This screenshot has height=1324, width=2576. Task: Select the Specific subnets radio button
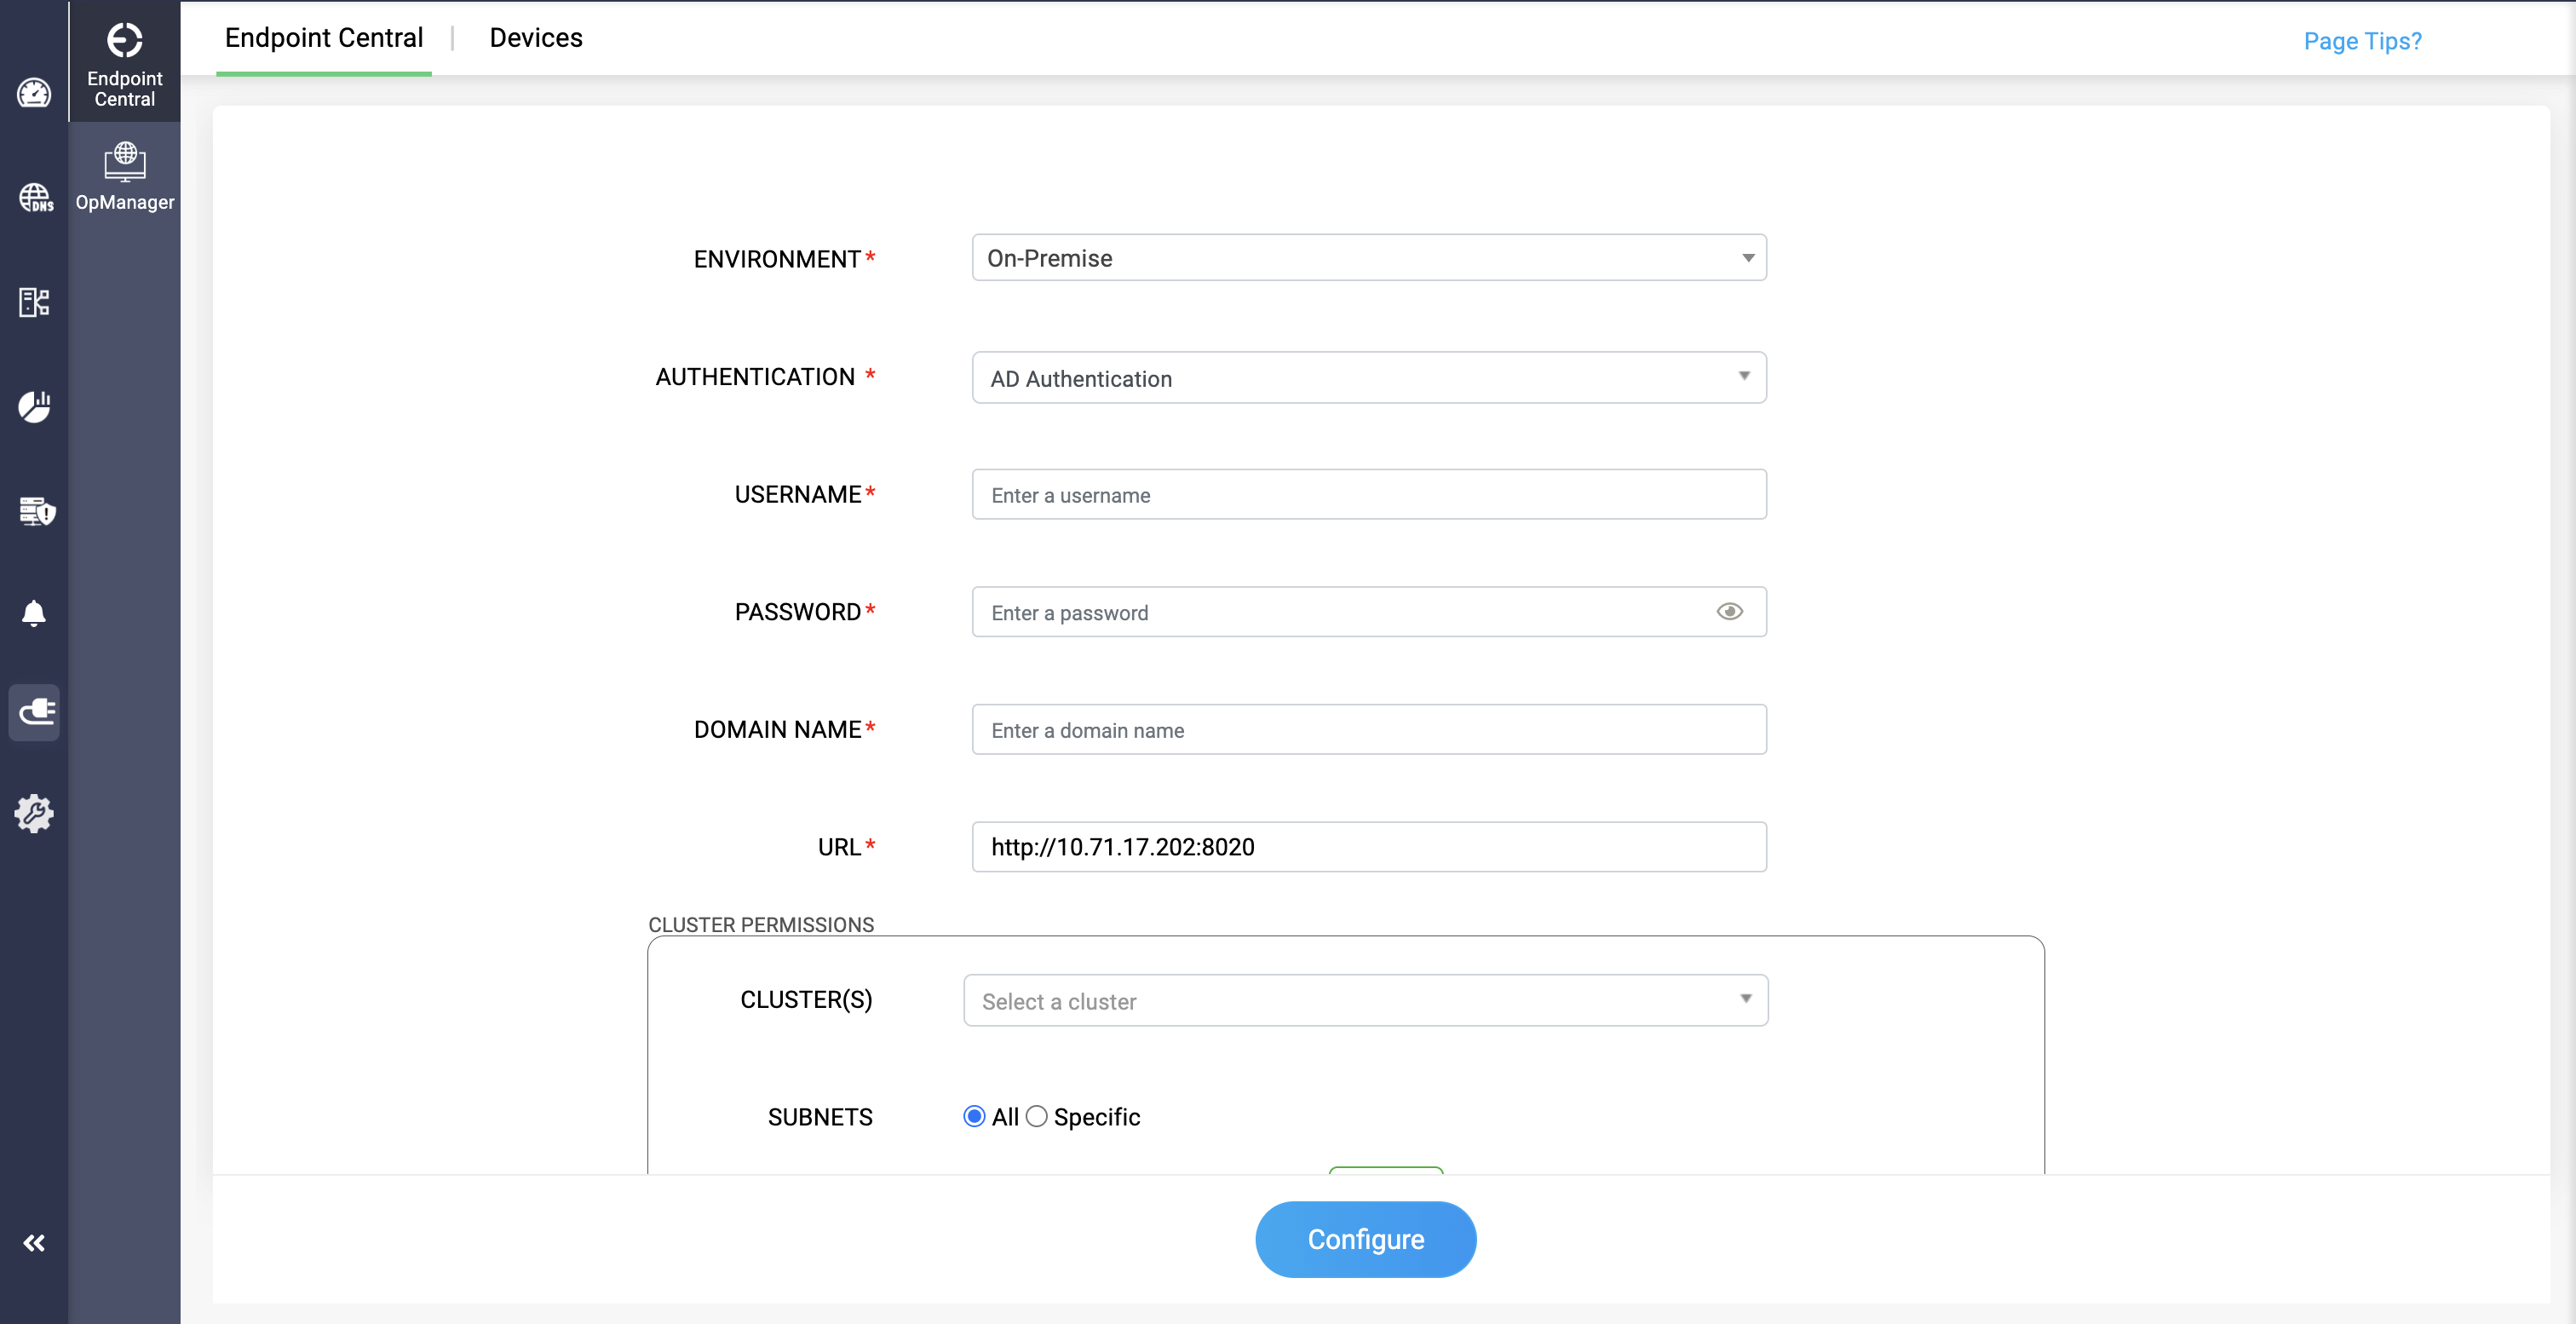click(1037, 1117)
